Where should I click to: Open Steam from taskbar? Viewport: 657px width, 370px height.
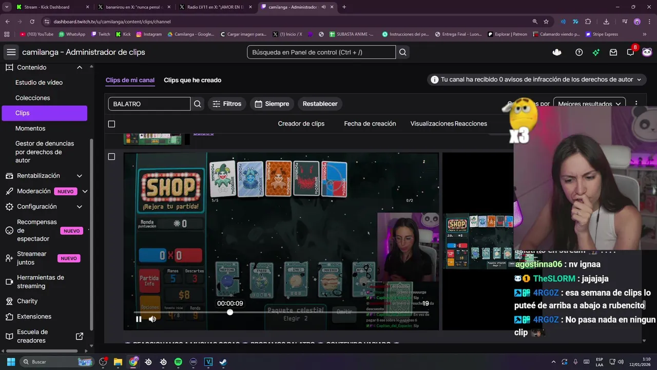pyautogui.click(x=223, y=362)
